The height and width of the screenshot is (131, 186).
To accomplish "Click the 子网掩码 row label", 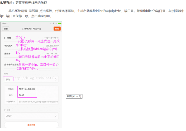I will 8,46.
